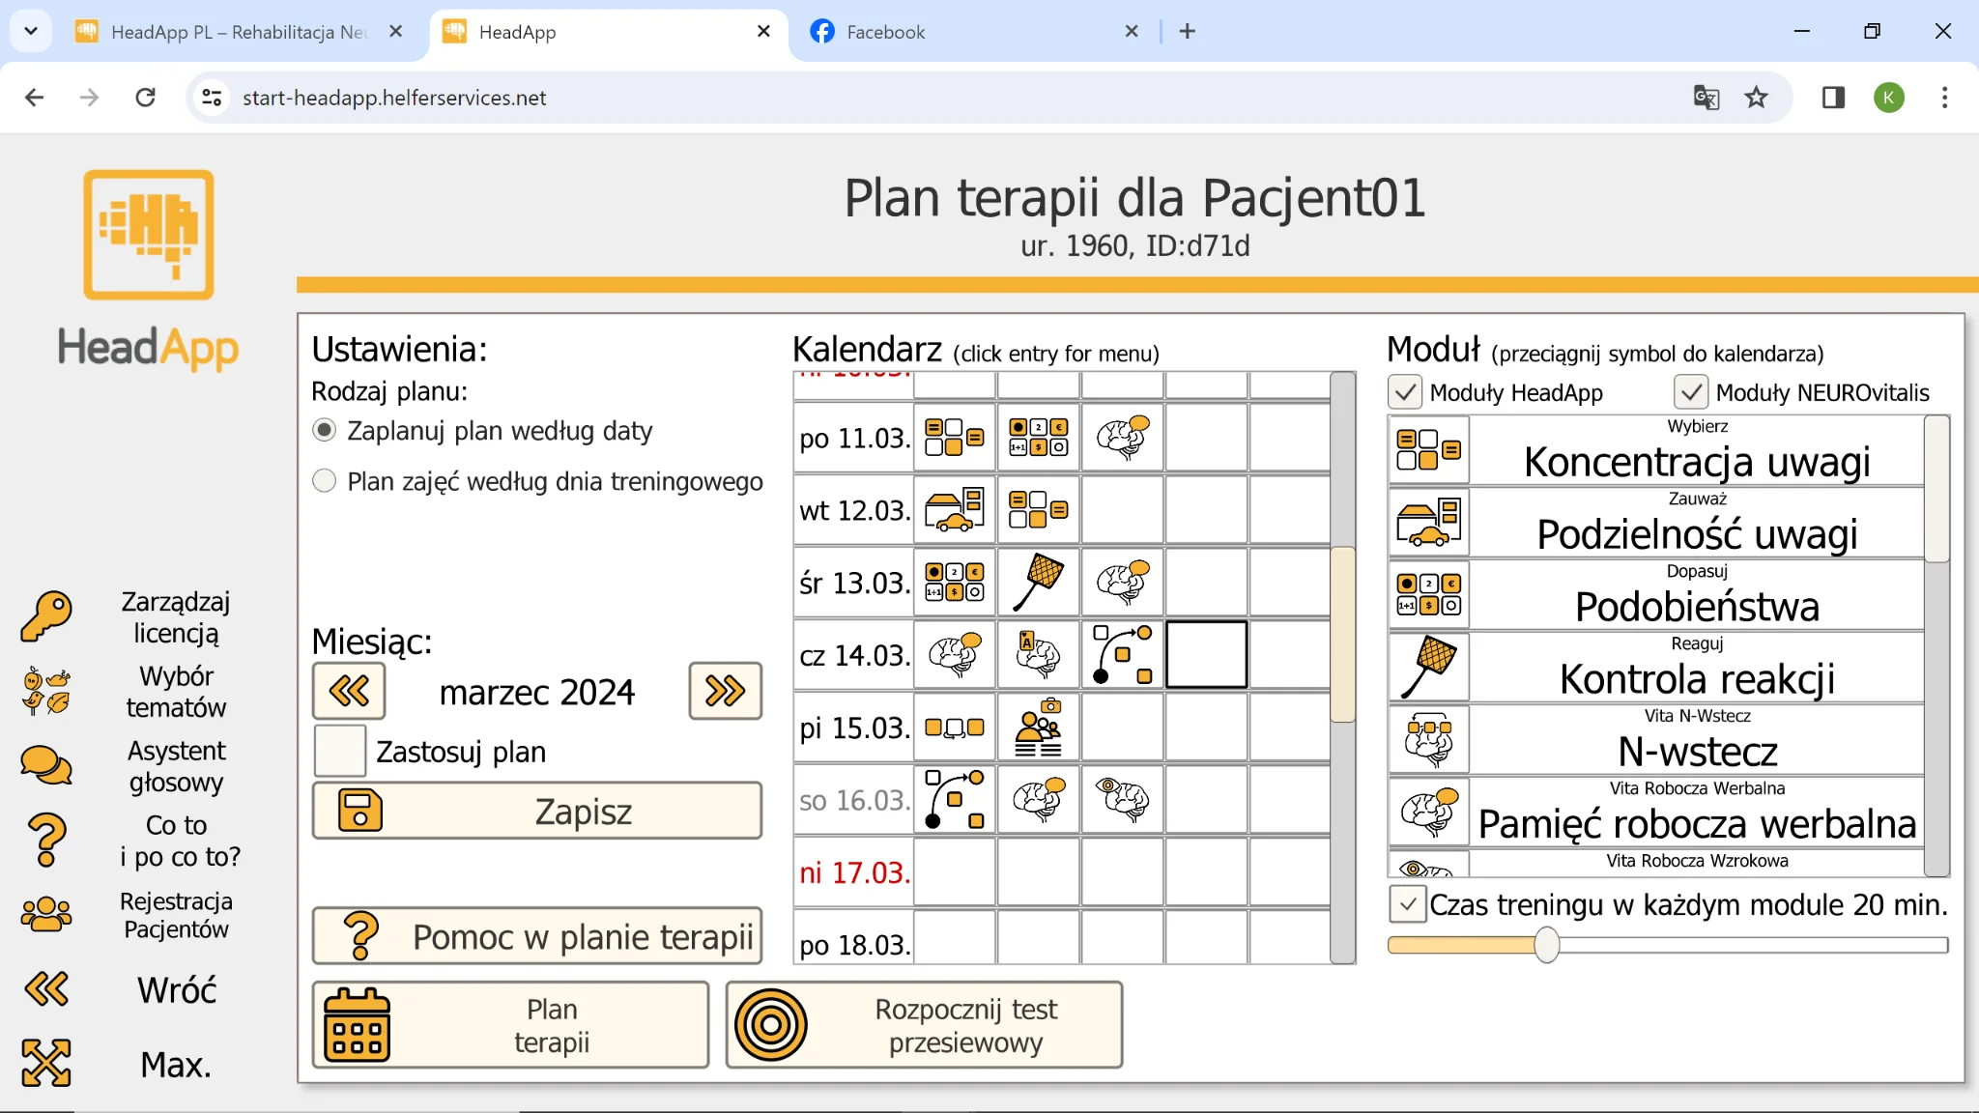The image size is (1979, 1113).
Task: Select Kontrola reakcji flyswatter module icon
Action: [x=1428, y=668]
